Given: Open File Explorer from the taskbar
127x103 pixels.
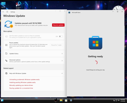Looking at the screenshot, I should click(61, 100).
